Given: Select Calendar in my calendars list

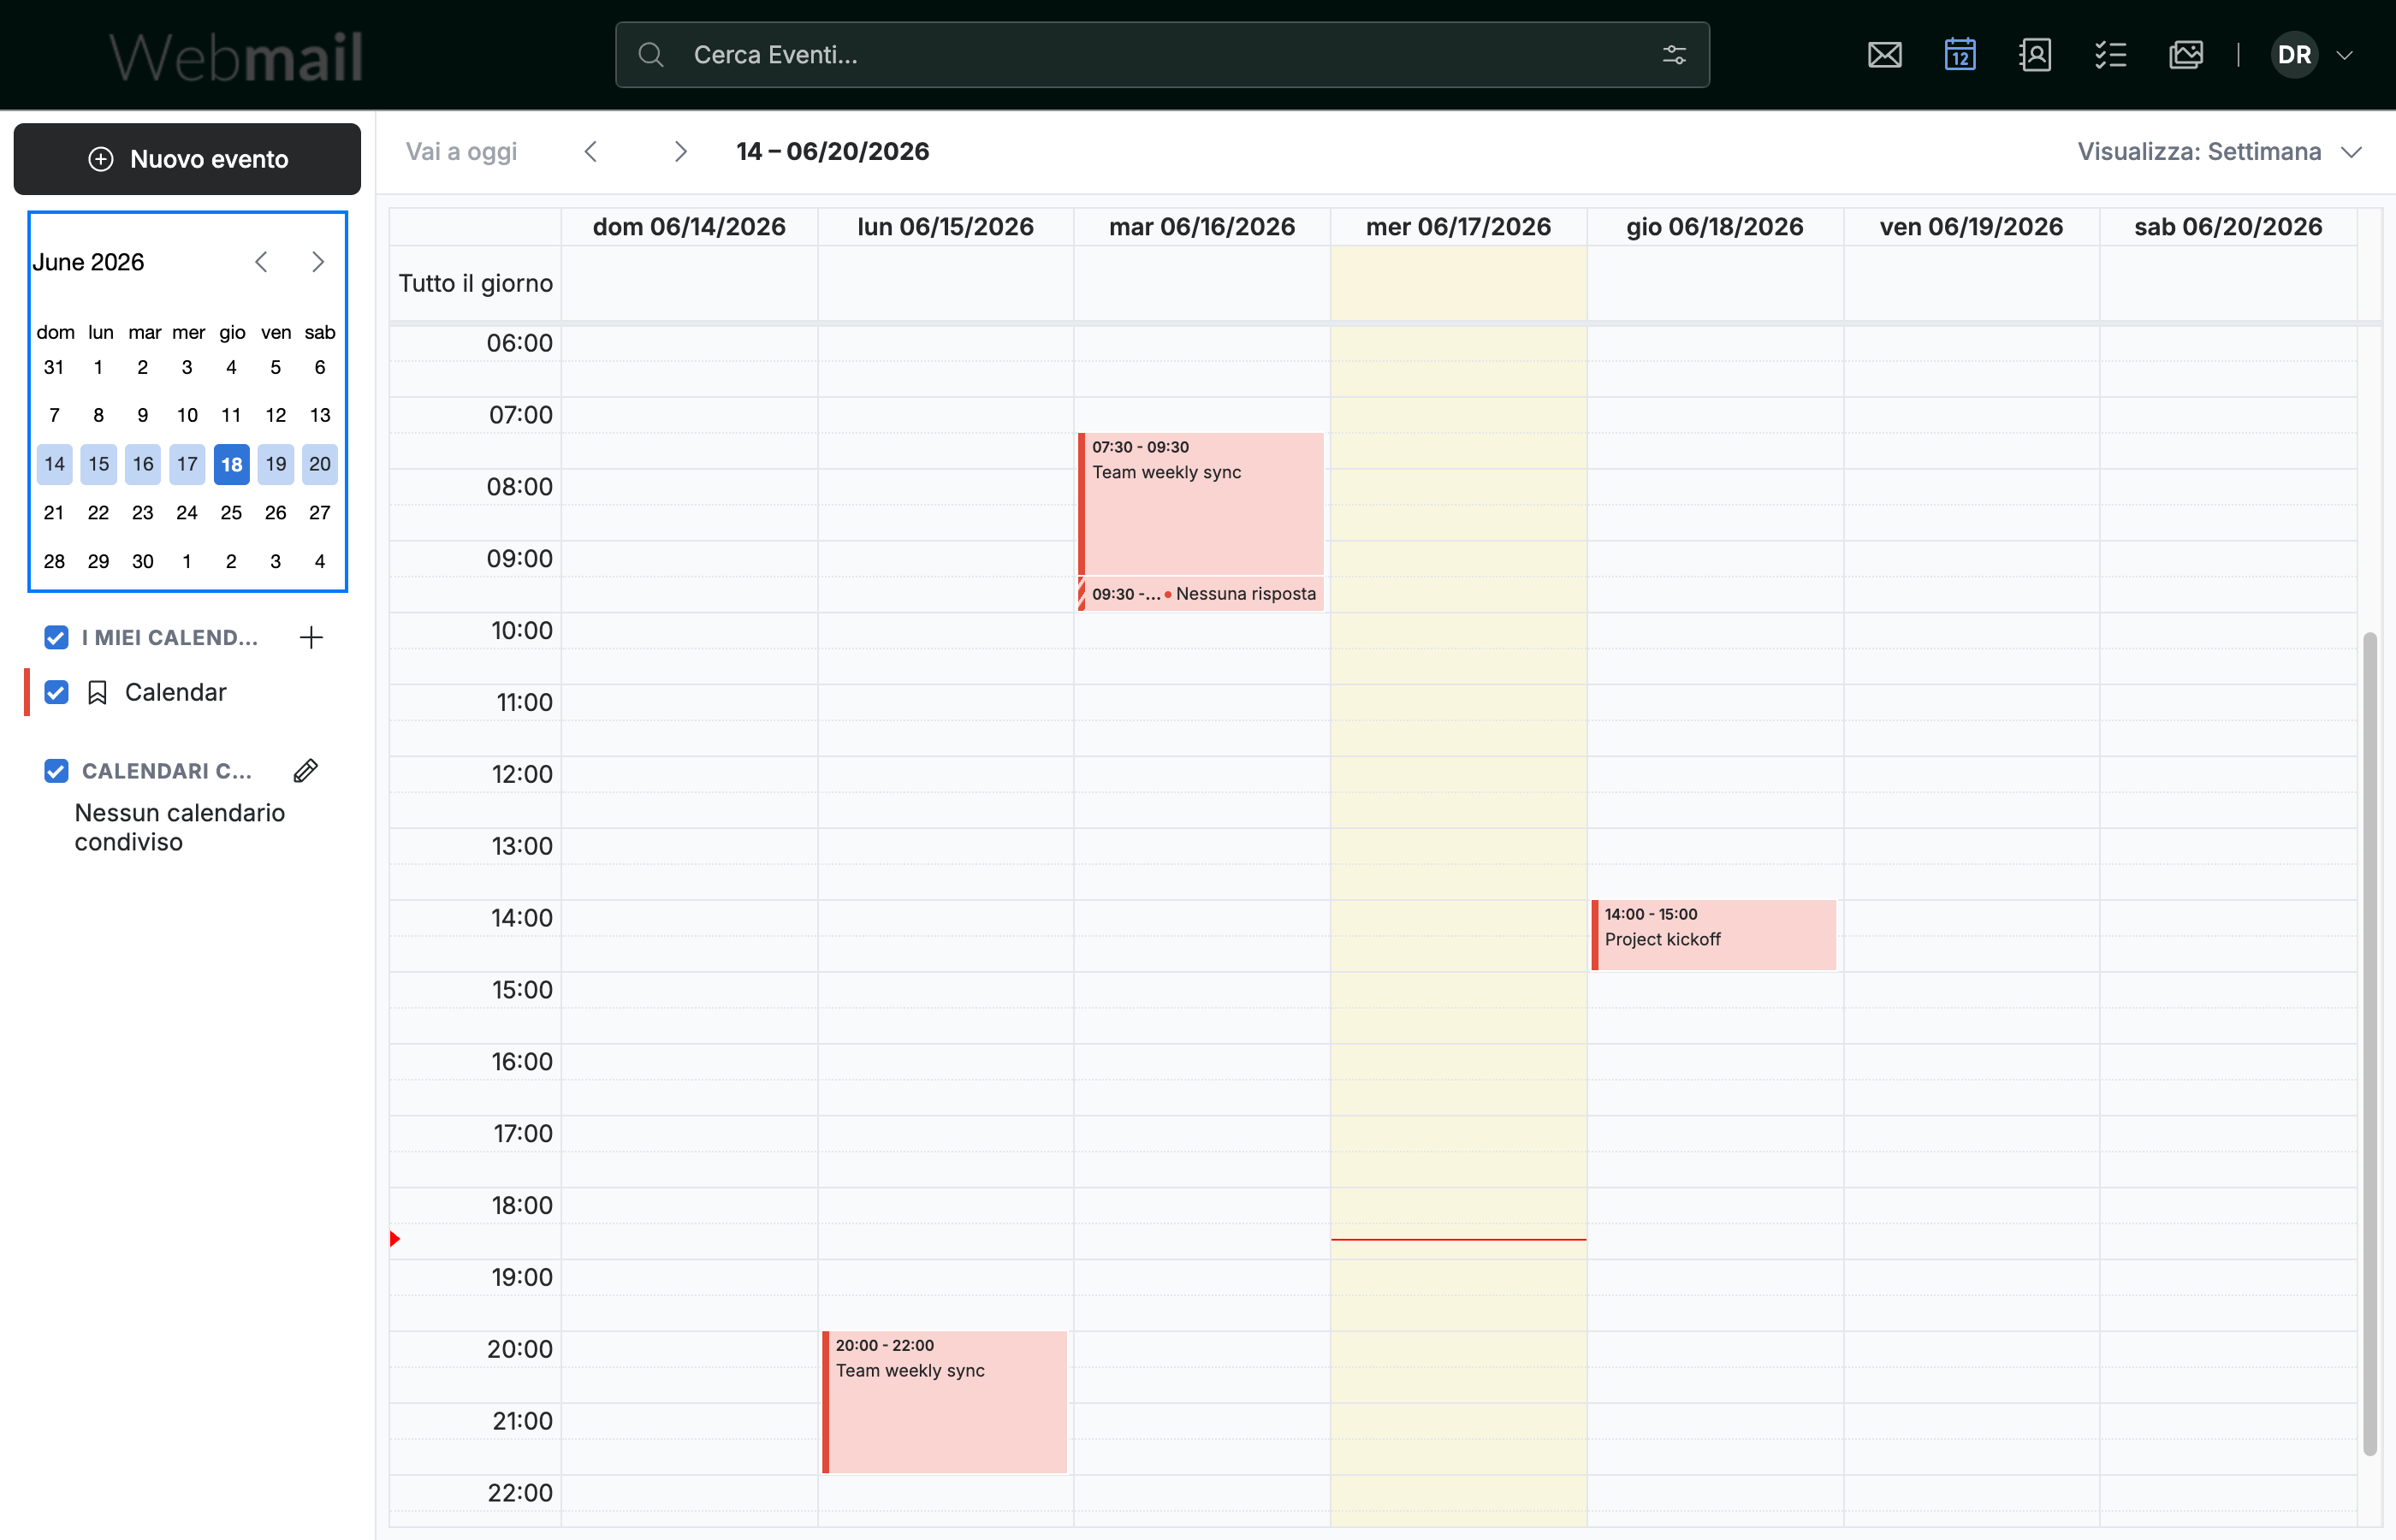Looking at the screenshot, I should (175, 692).
